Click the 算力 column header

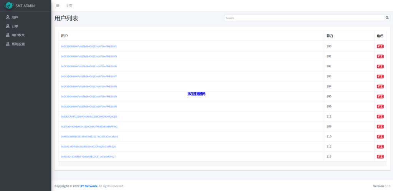[x=330, y=36]
